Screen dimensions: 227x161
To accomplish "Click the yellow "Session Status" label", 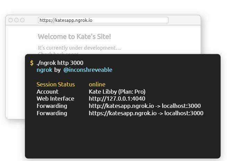I will point(55,84).
